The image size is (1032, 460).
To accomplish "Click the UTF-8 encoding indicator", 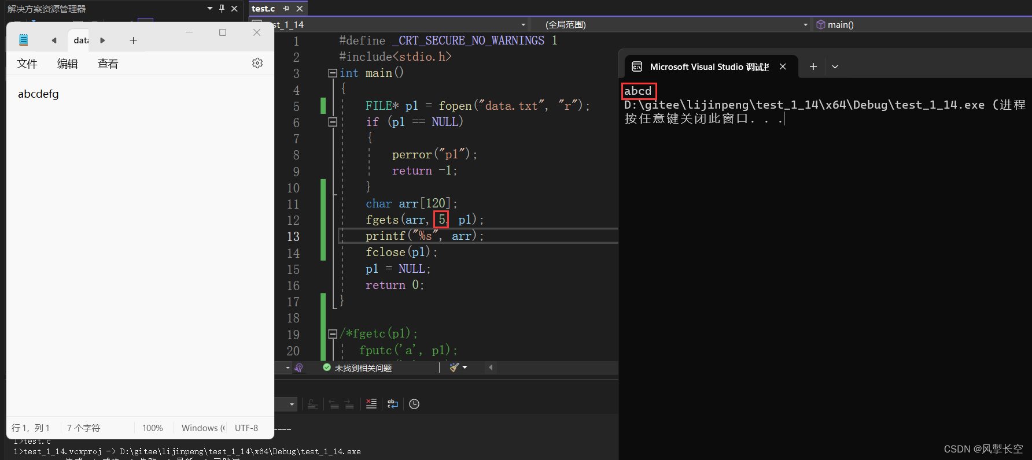I will click(246, 428).
